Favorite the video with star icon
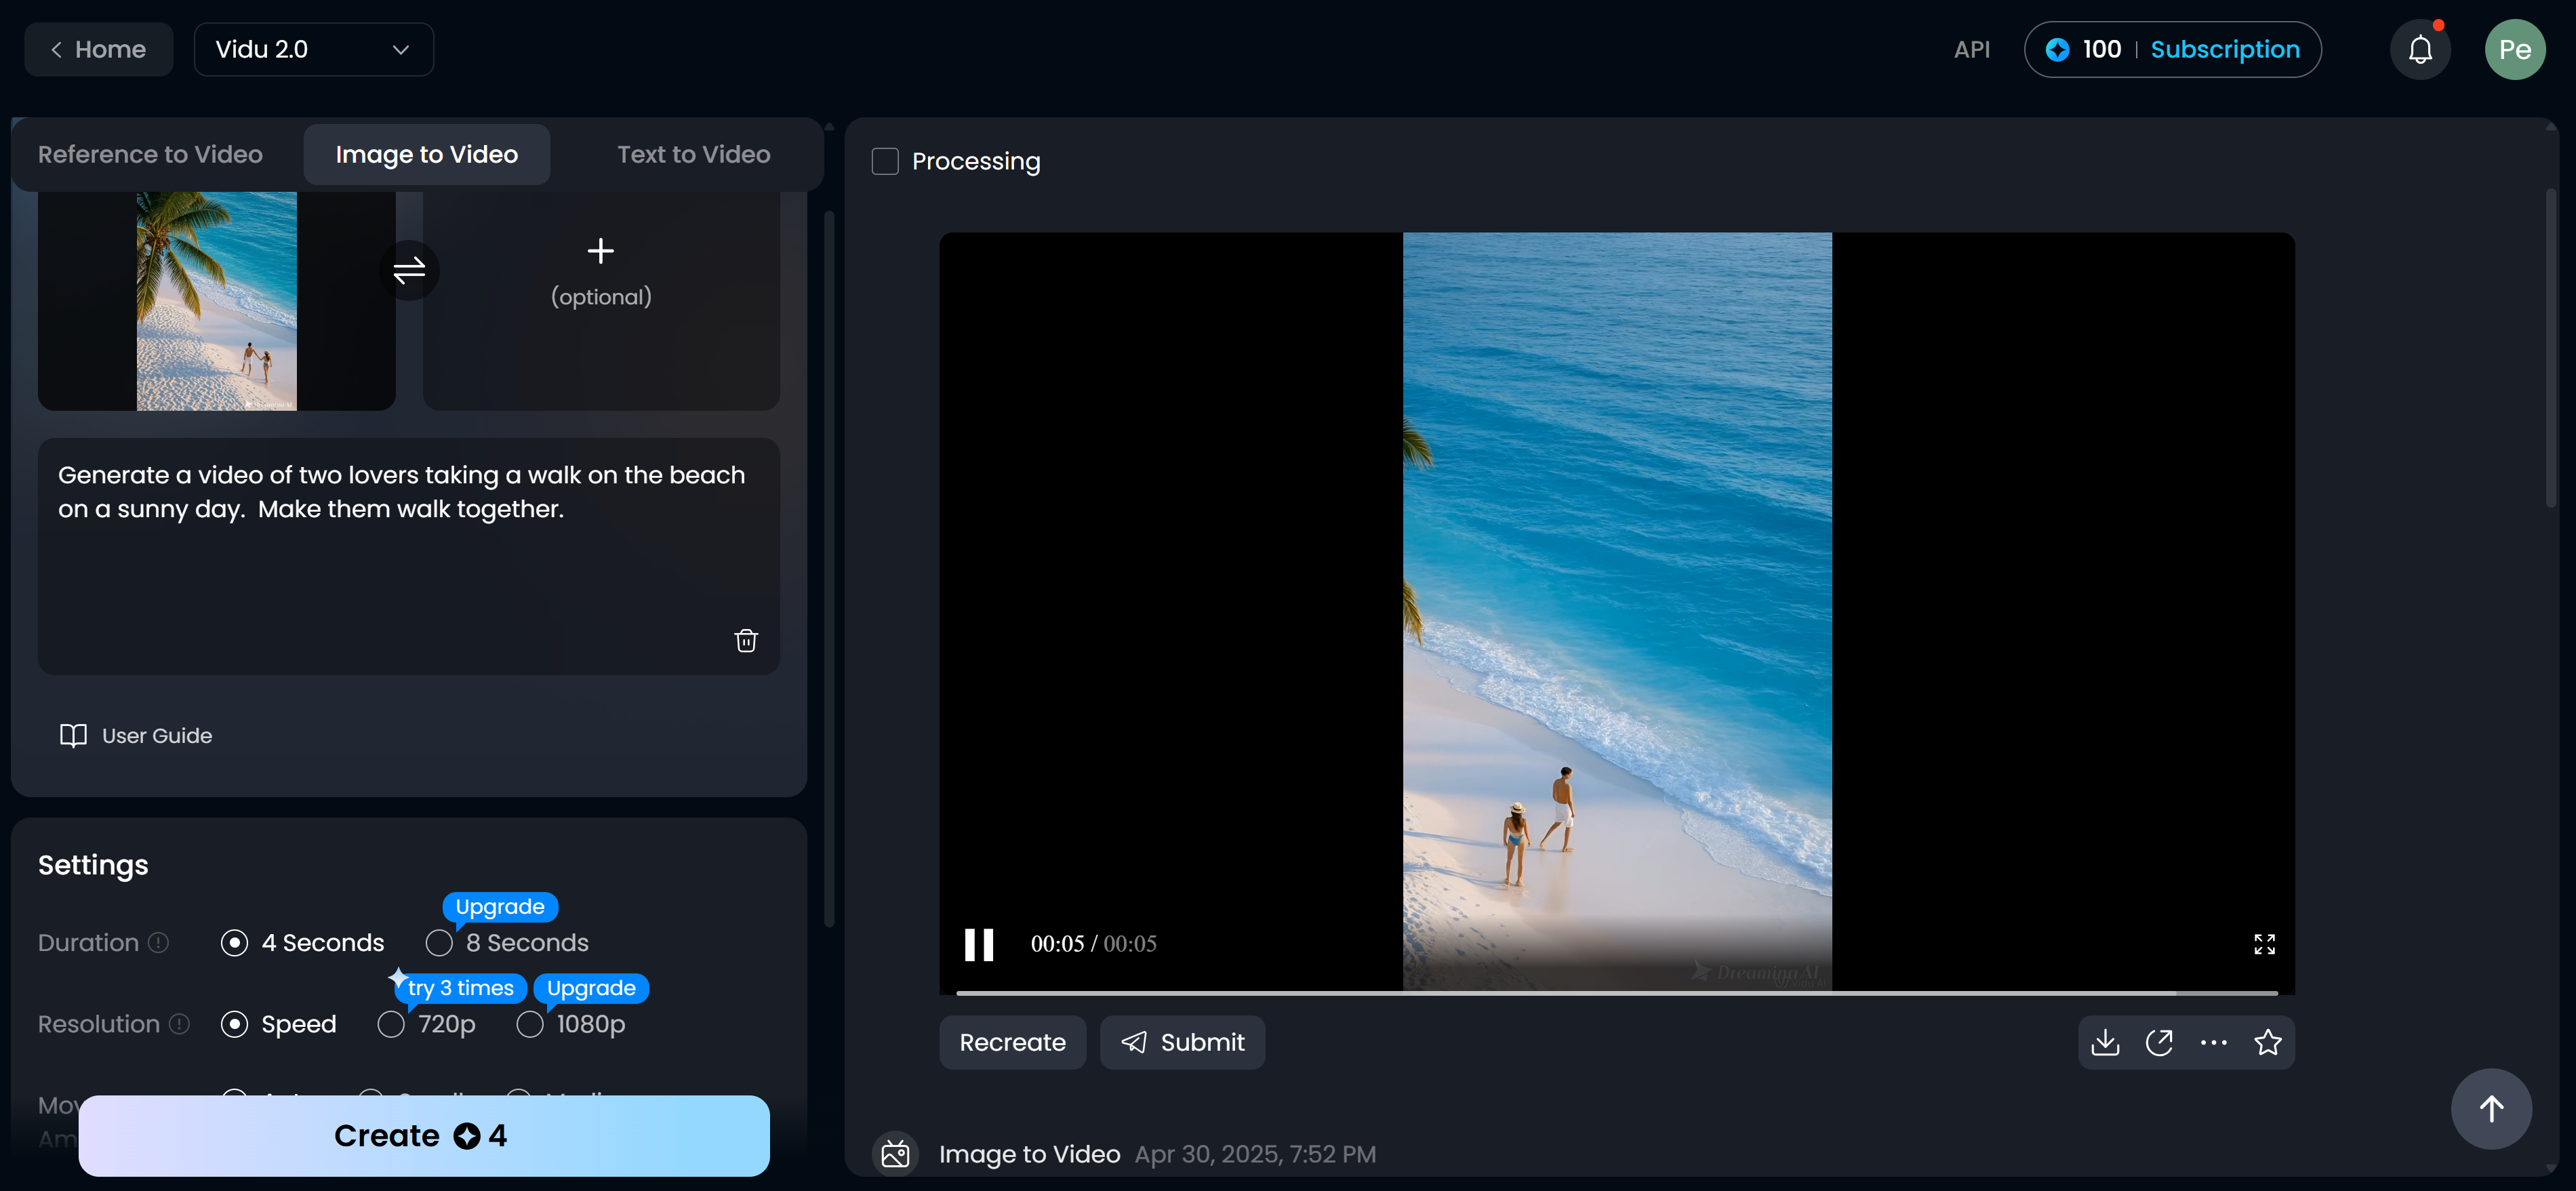 (2267, 1042)
